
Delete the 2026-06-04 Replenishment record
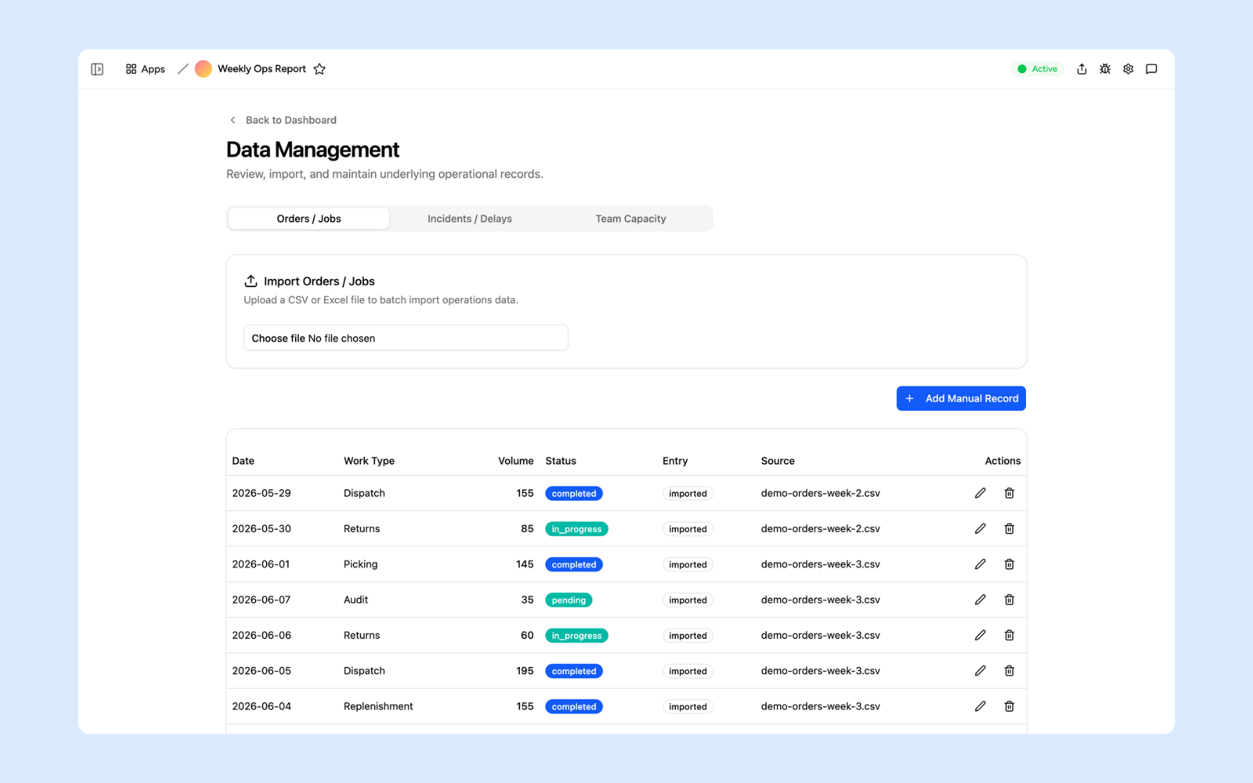click(x=1009, y=706)
